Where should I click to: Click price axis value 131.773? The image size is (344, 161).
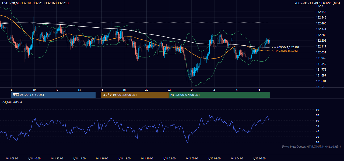[x=321, y=69]
